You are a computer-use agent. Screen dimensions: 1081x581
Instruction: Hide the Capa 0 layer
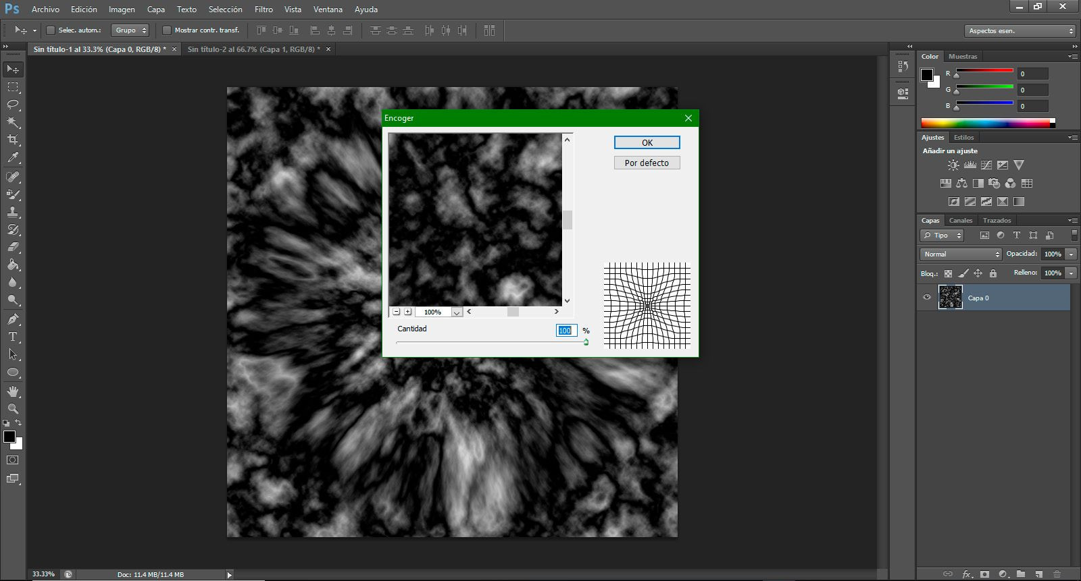927,298
